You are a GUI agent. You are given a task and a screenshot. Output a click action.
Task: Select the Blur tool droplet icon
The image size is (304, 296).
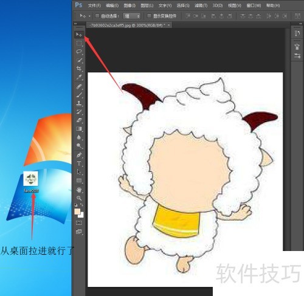tap(79, 137)
